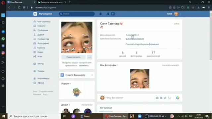Click the page vertical scrollbar
212x119 pixels.
tap(211, 36)
